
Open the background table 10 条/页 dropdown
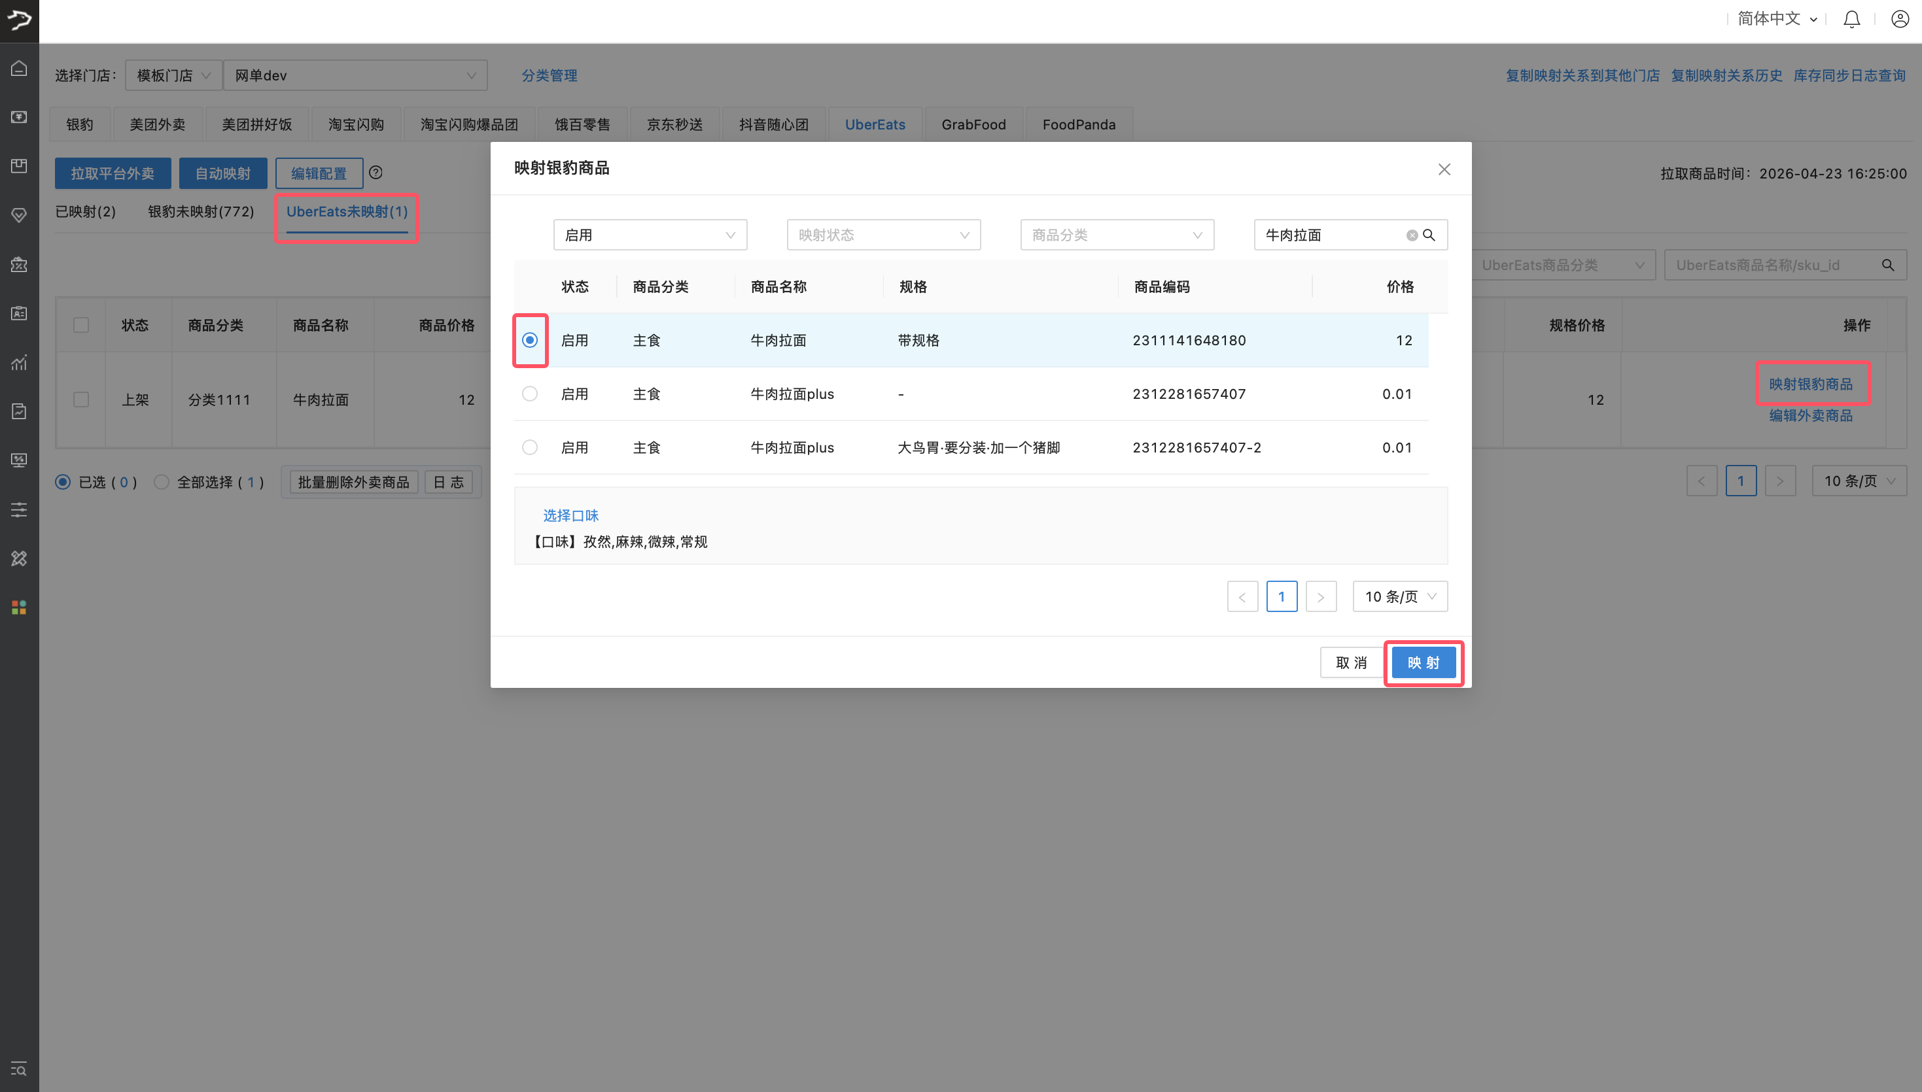(x=1859, y=481)
